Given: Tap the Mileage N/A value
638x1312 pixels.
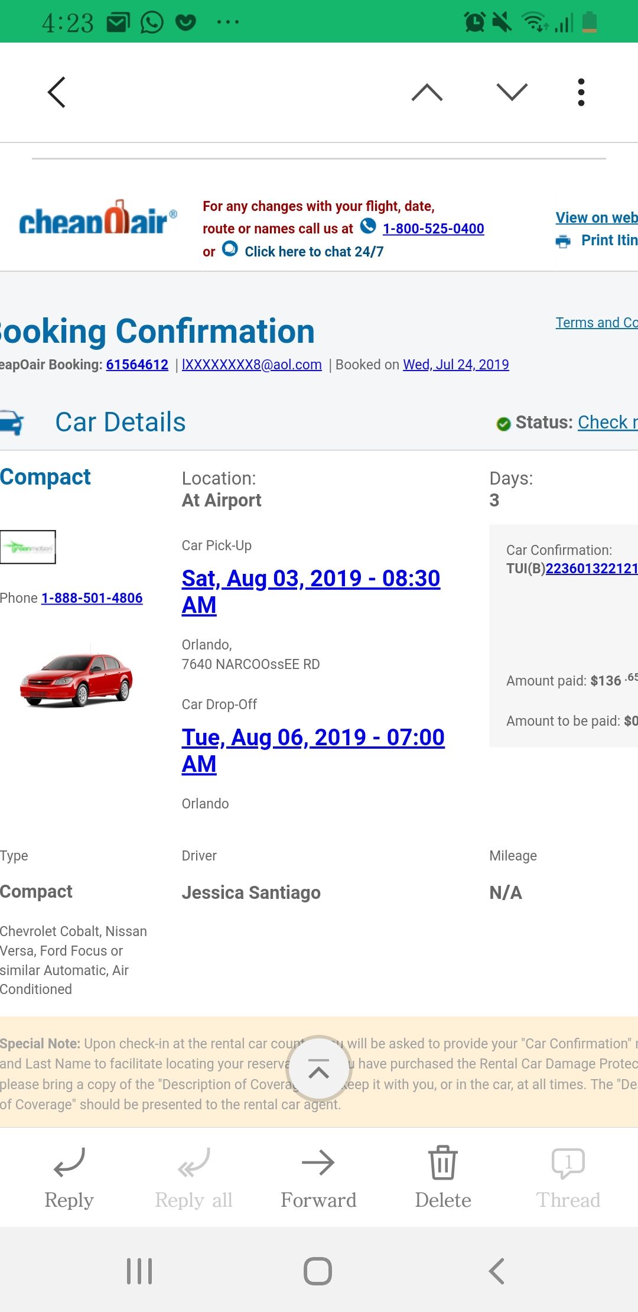Looking at the screenshot, I should pos(506,892).
